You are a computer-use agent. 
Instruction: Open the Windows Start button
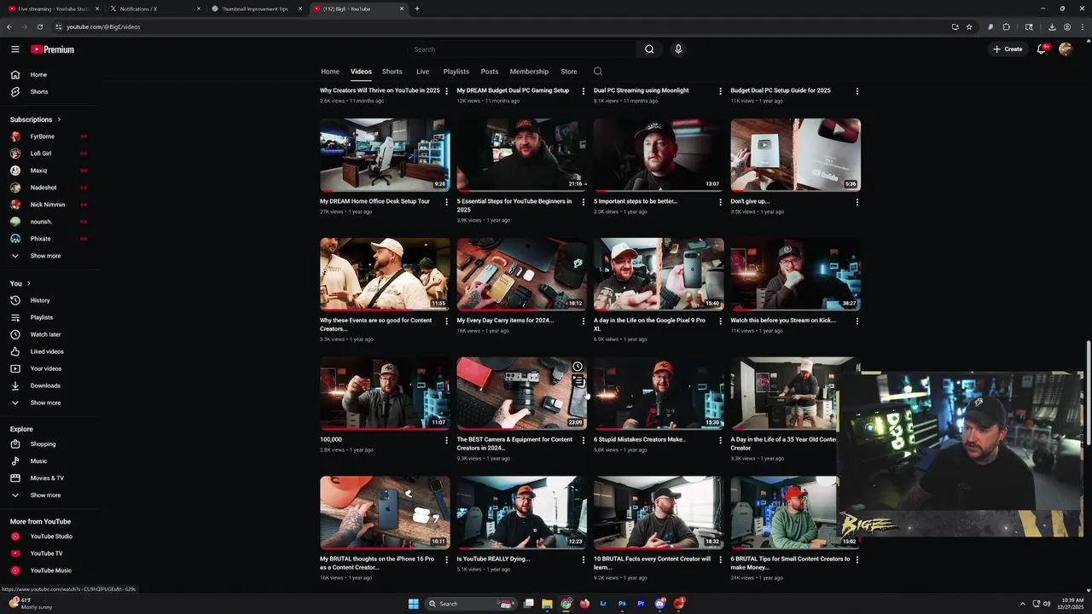click(x=414, y=604)
